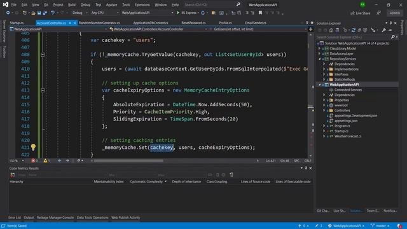407x229 pixels.
Task: Click Sync with Active Document in Solution Explorer
Action: [354, 31]
